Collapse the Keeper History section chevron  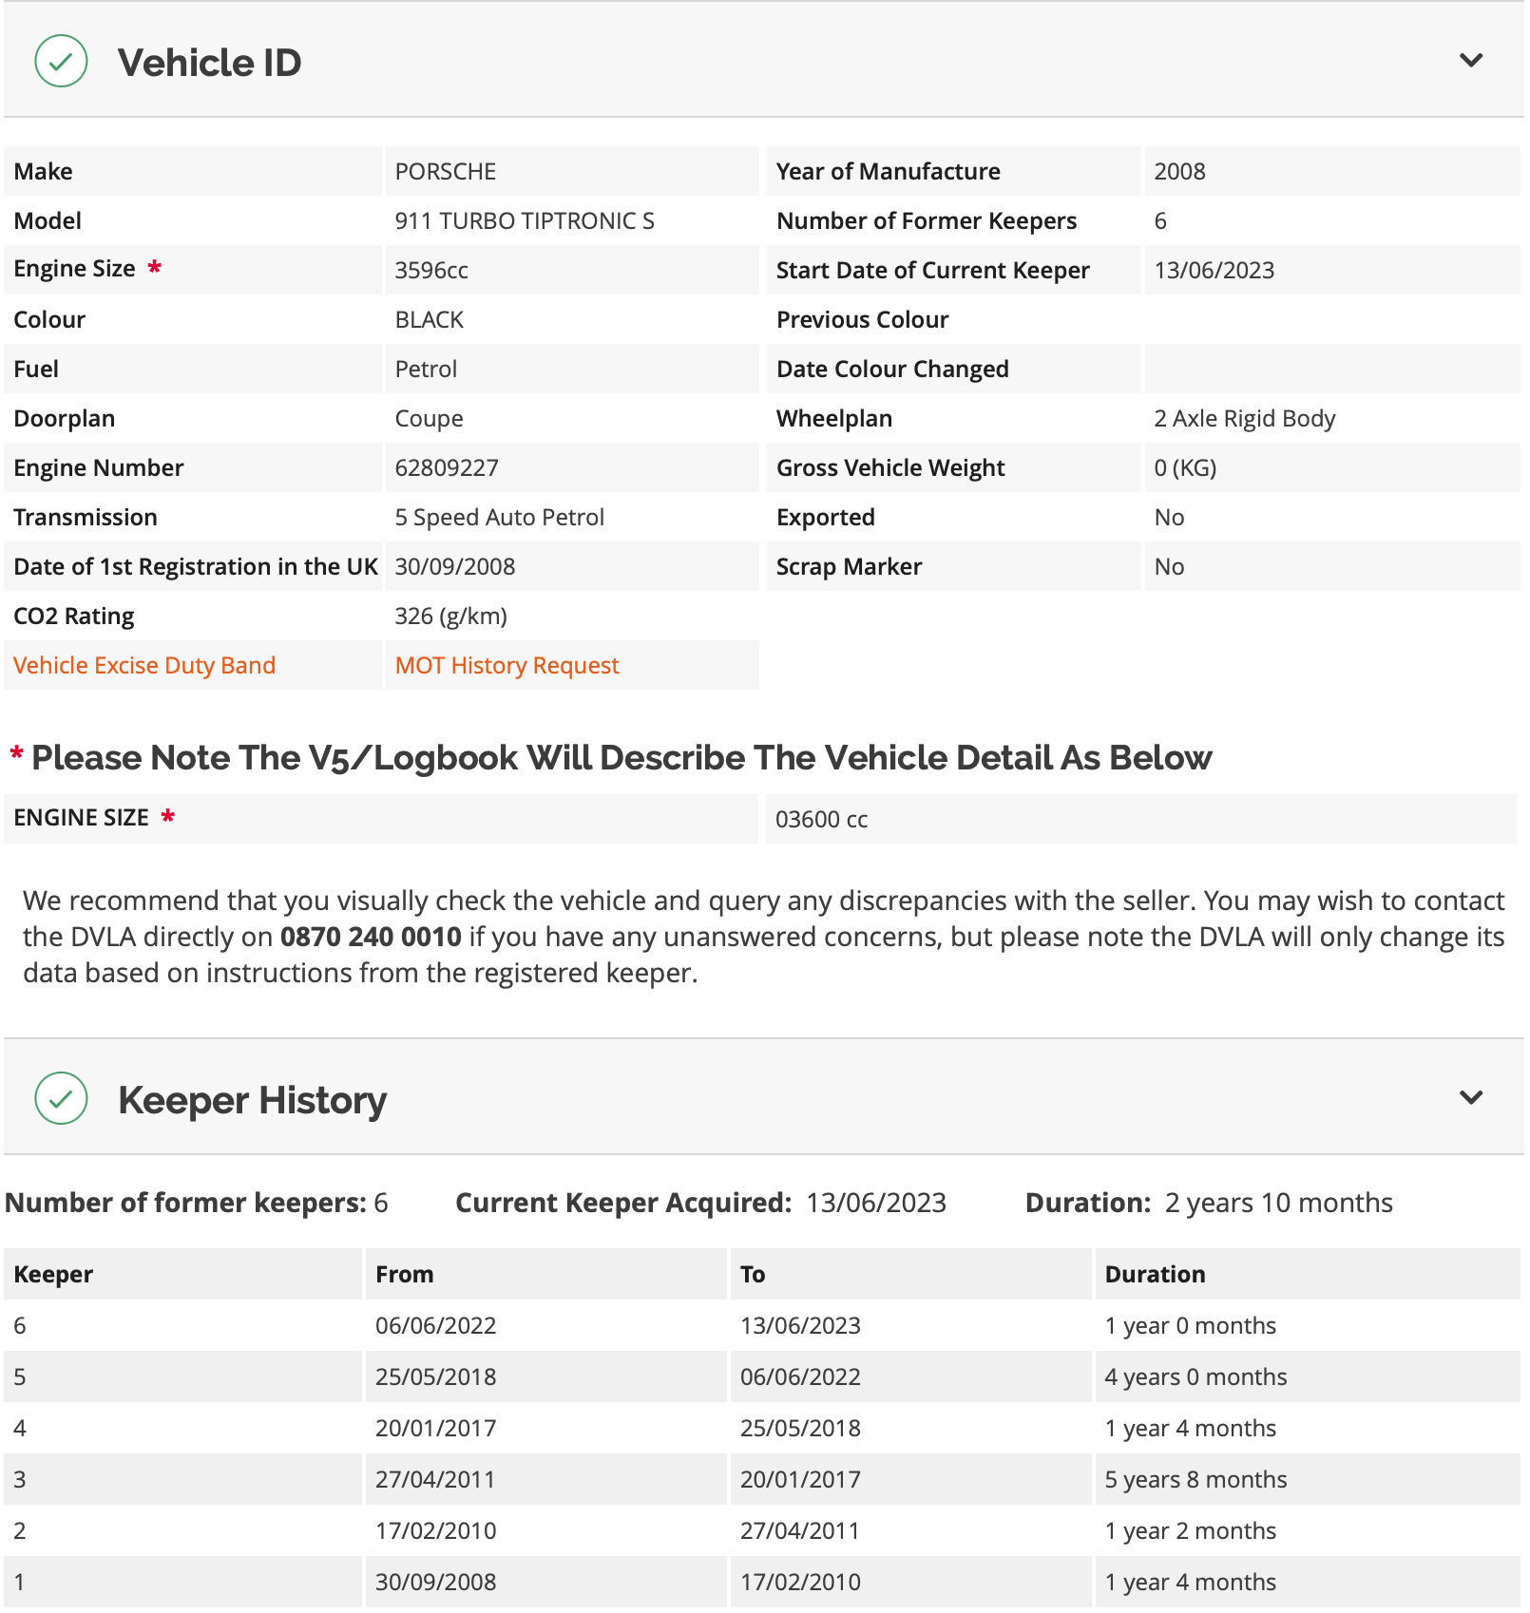click(1471, 1098)
